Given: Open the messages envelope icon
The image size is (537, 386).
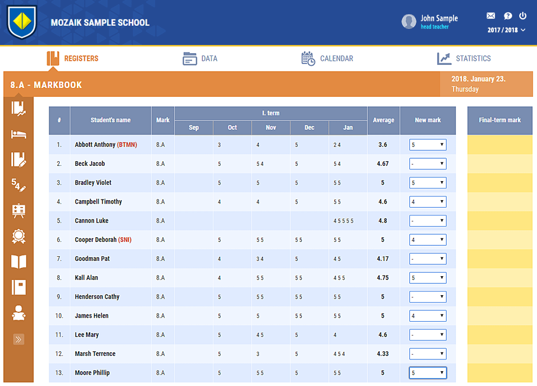Looking at the screenshot, I should coord(491,16).
